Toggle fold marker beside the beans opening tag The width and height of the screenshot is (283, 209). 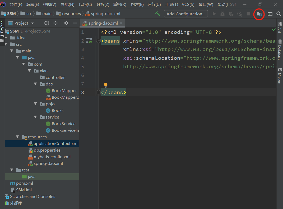tap(98, 41)
